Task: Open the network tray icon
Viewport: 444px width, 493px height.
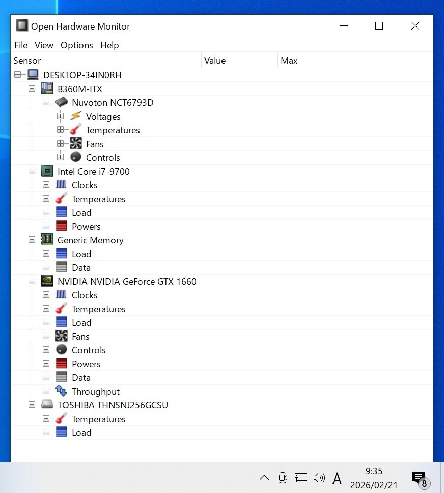Action: point(300,478)
